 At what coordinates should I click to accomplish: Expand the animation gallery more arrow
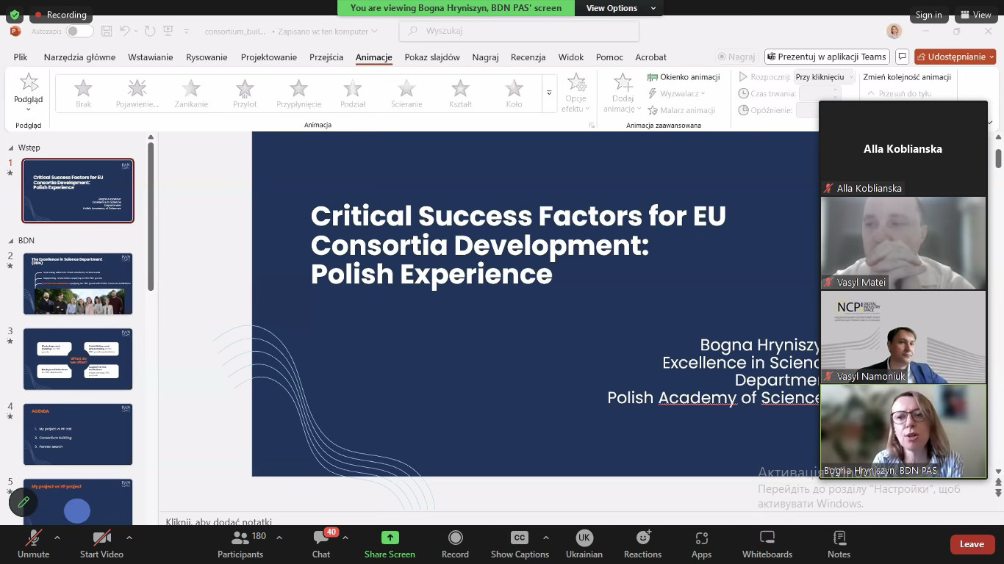click(x=549, y=93)
